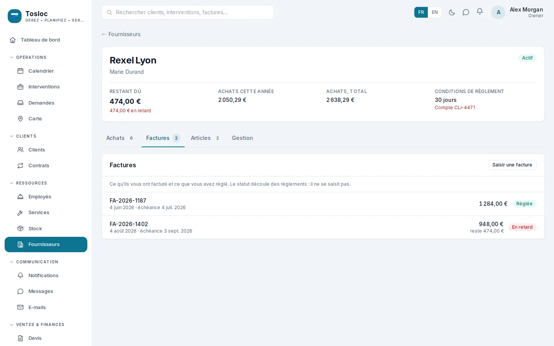Click the Notifications bell icon in sidebar
554x346 pixels.
[20, 276]
